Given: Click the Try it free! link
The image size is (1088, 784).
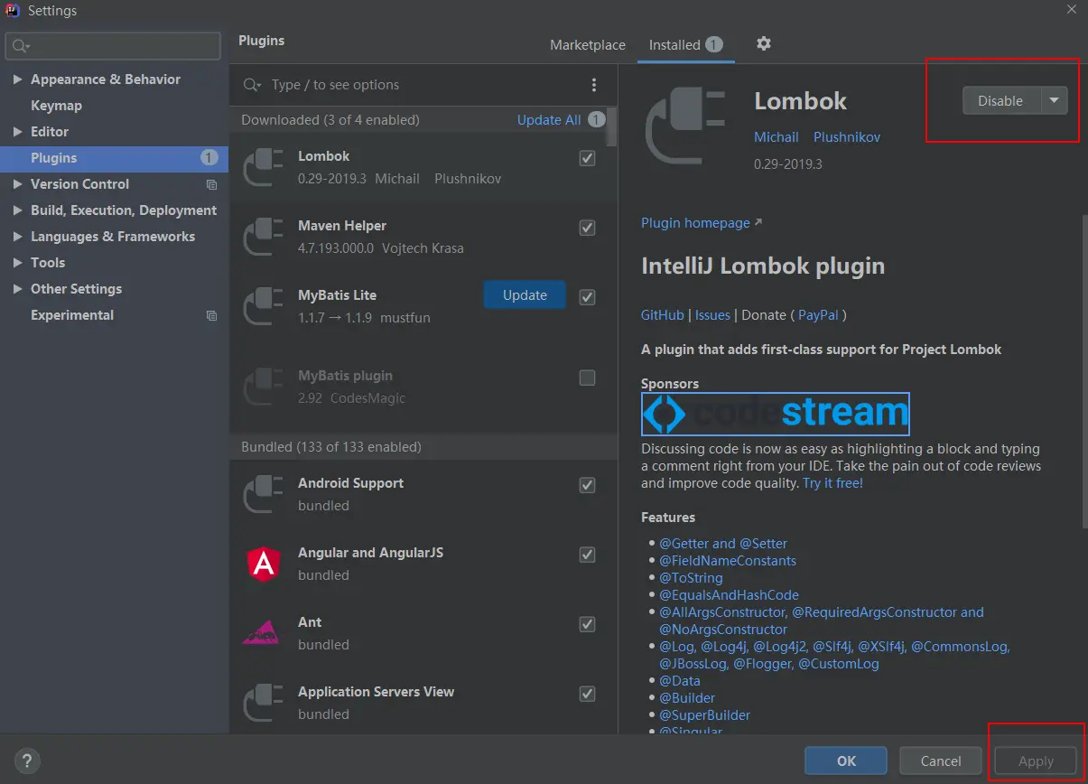Looking at the screenshot, I should [x=832, y=483].
